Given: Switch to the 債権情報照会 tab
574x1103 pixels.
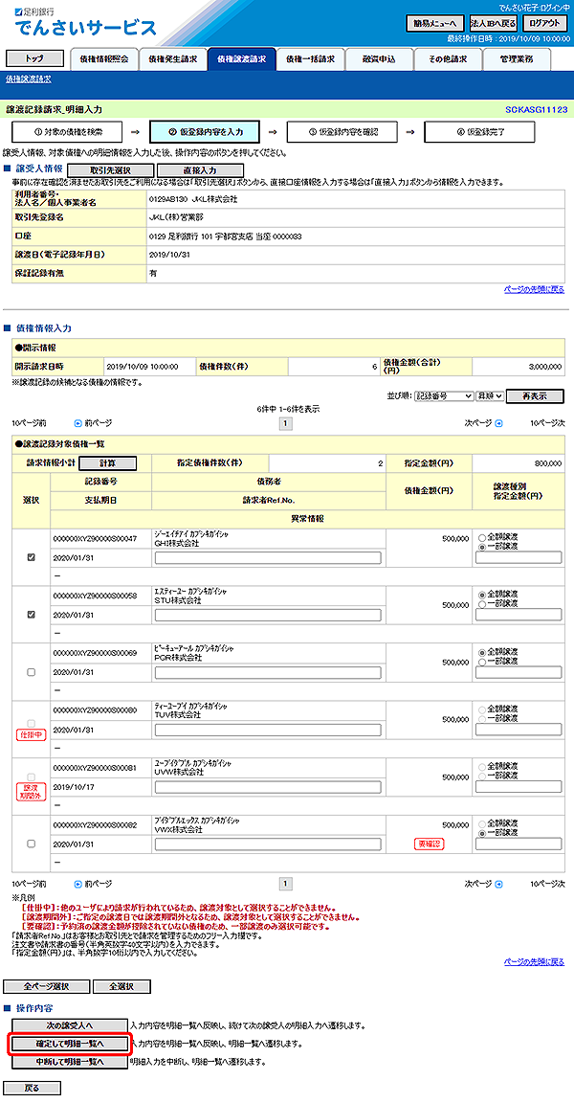Looking at the screenshot, I should pyautogui.click(x=104, y=59).
